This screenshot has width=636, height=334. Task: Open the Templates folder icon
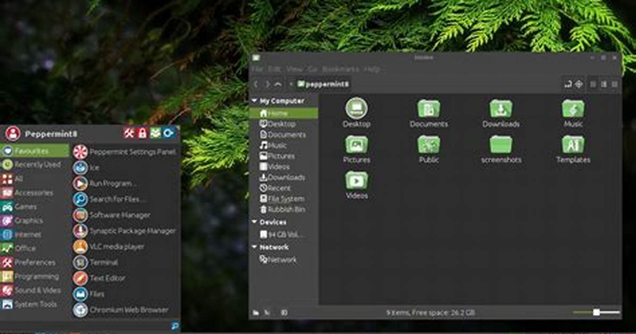[573, 149]
